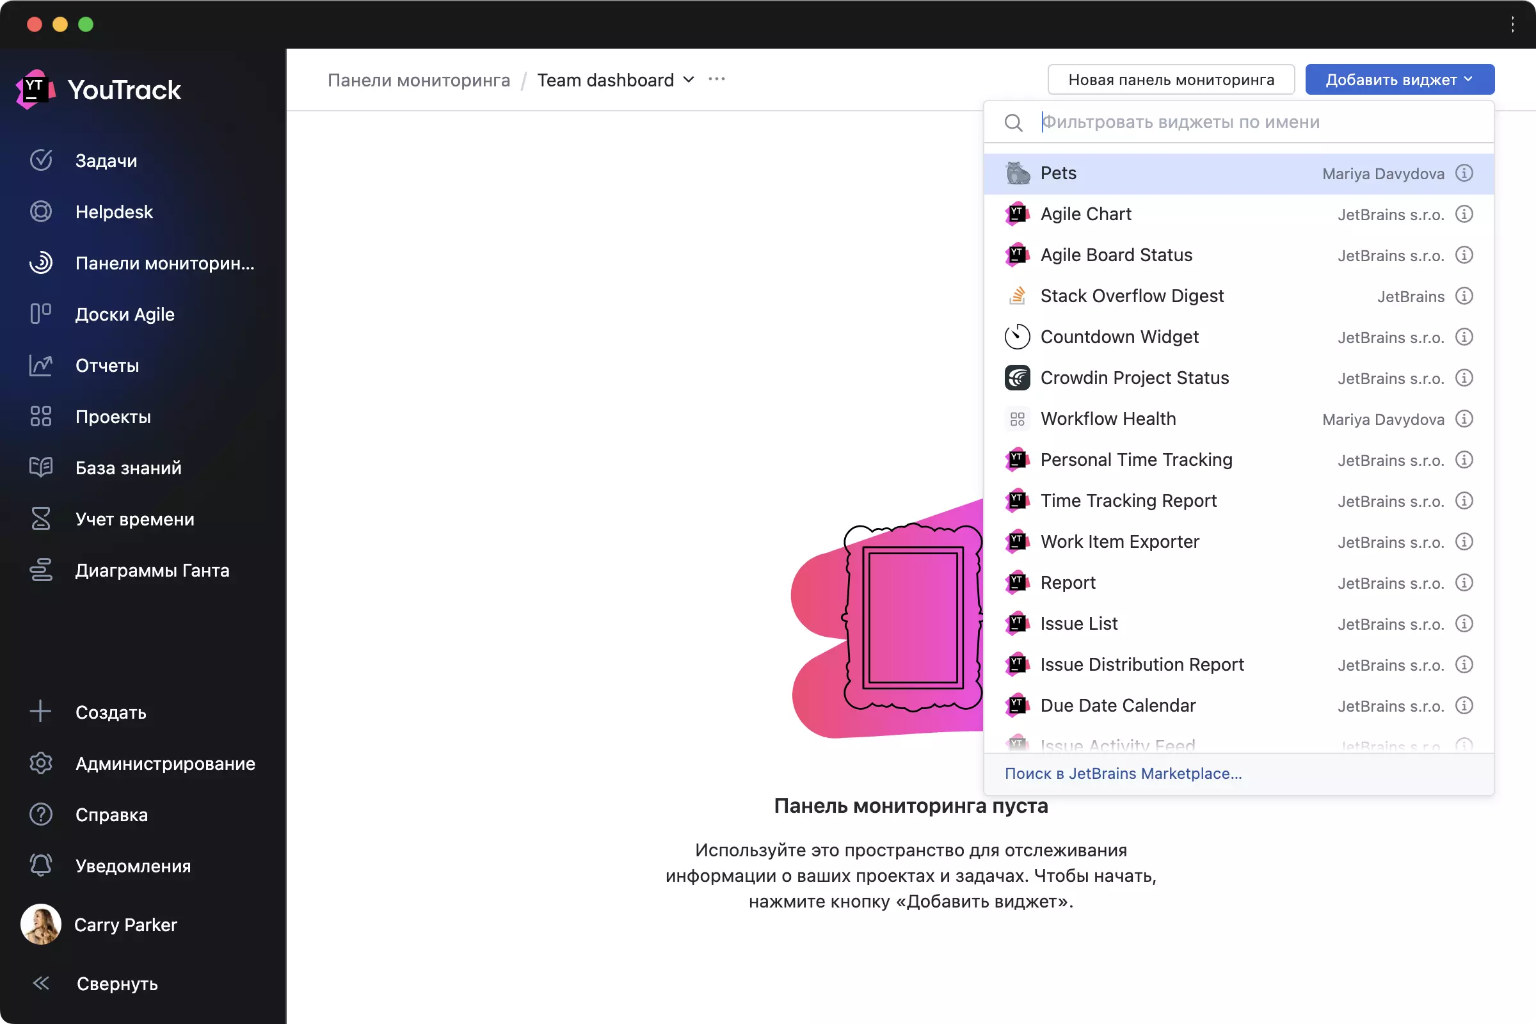Click the Задачи sidebar icon
Image resolution: width=1536 pixels, height=1024 pixels.
[x=40, y=160]
